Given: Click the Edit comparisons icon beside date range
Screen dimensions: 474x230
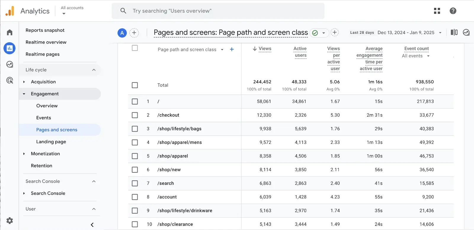Looking at the screenshot, I should [454, 32].
